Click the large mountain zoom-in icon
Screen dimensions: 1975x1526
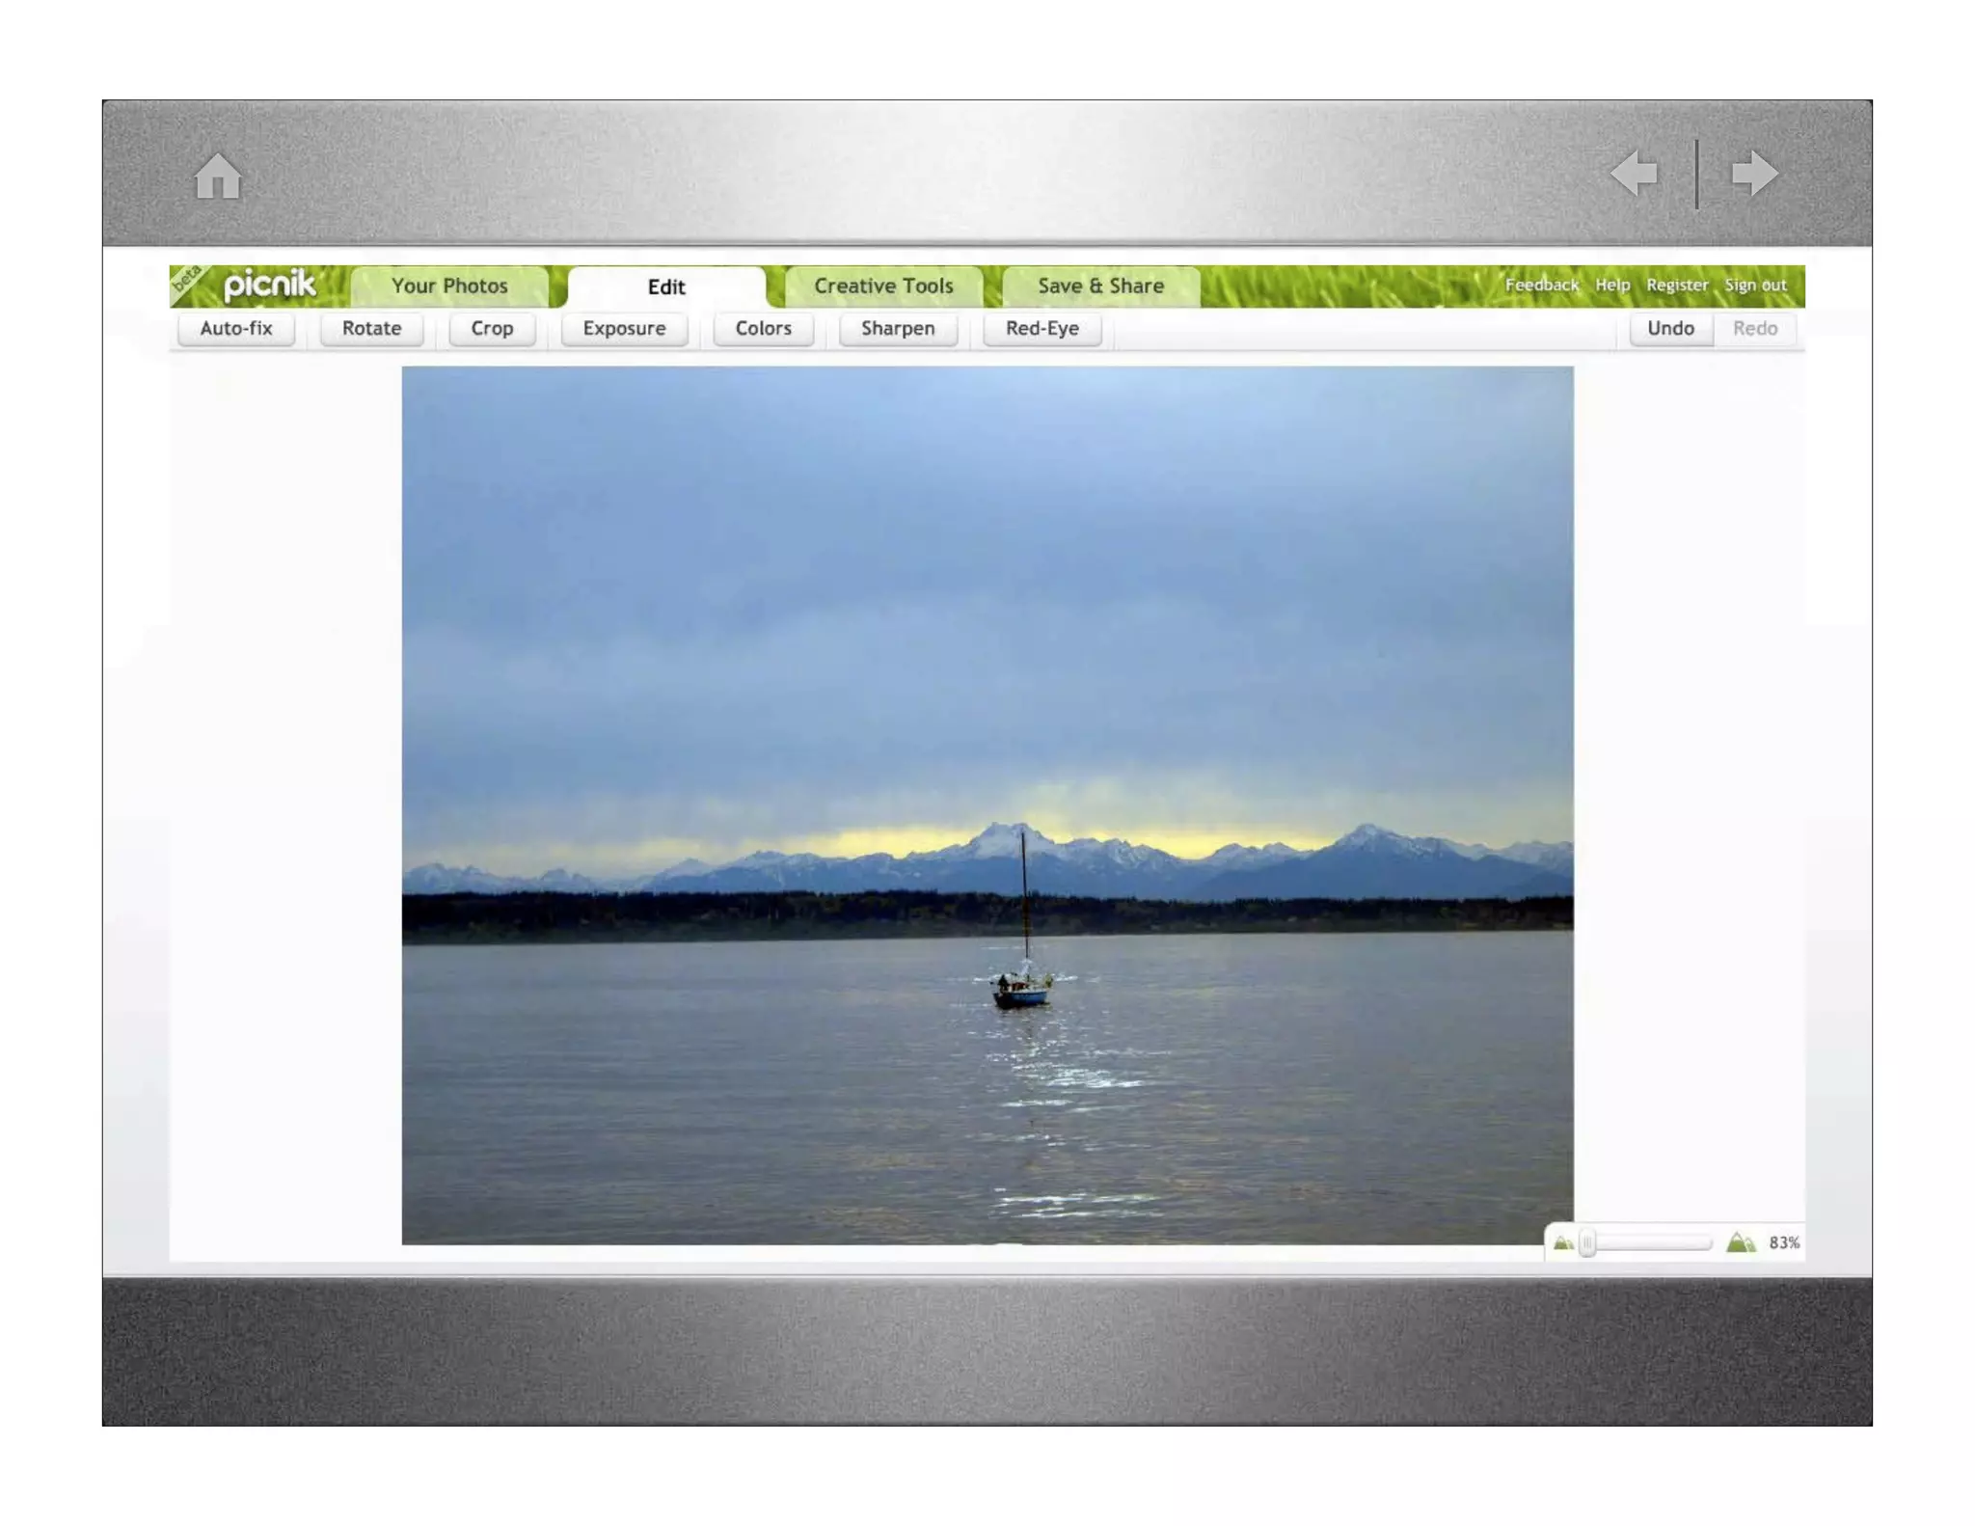coord(1741,1242)
